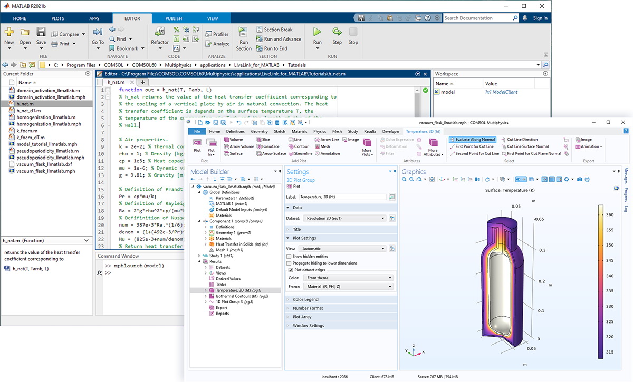The width and height of the screenshot is (633, 382).
Task: Click Run to End in MATLAB's SECTION group
Action: point(272,48)
